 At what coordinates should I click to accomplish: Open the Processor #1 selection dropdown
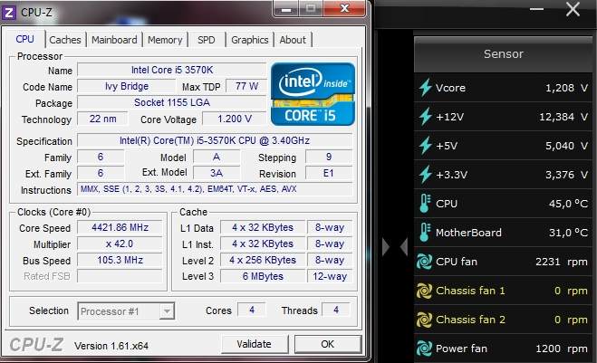click(126, 311)
